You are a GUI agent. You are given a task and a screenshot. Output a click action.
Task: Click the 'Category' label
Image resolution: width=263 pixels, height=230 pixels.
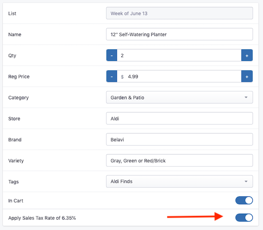(18, 98)
